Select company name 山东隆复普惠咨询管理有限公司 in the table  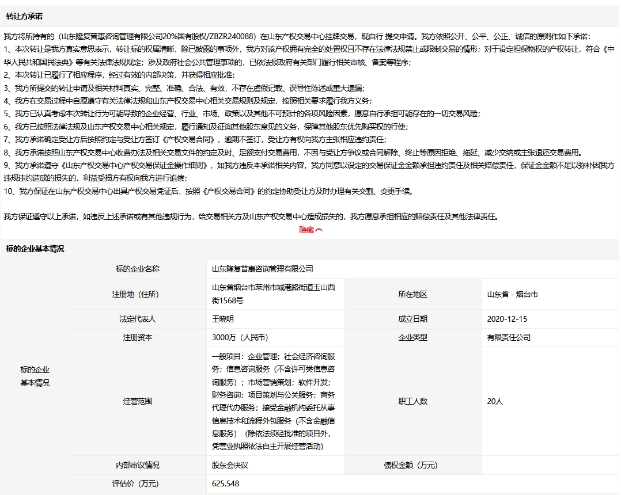(262, 269)
